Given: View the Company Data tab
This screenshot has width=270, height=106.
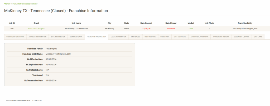Looking at the screenshot, I should tap(76, 37).
